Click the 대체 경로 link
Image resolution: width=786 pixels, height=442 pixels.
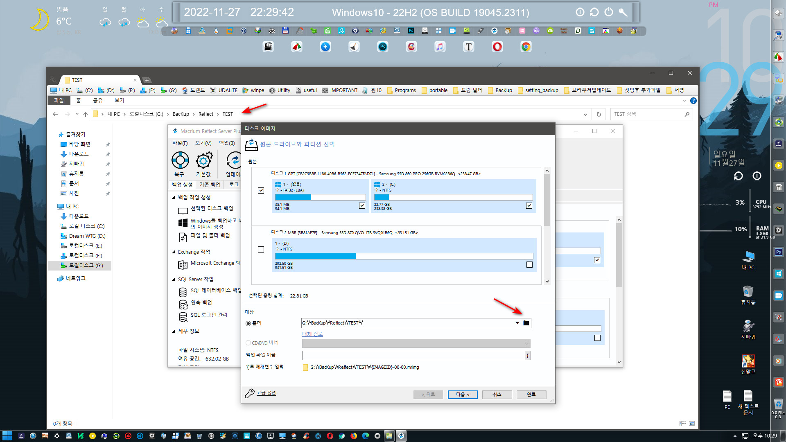312,334
